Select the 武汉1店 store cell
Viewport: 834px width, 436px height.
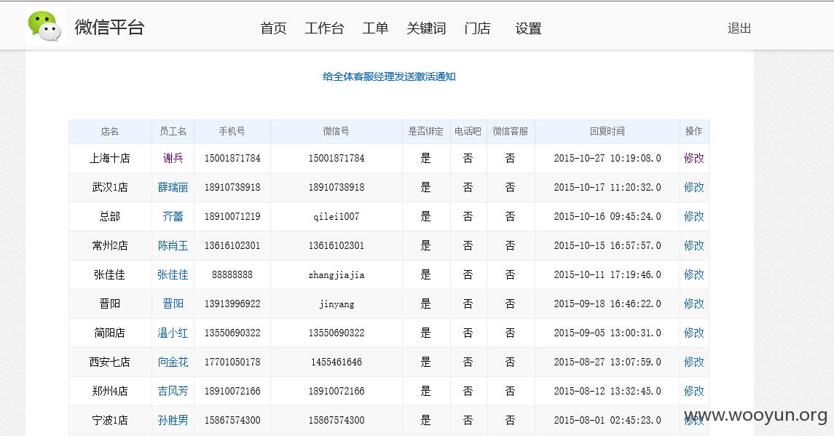[x=109, y=187]
